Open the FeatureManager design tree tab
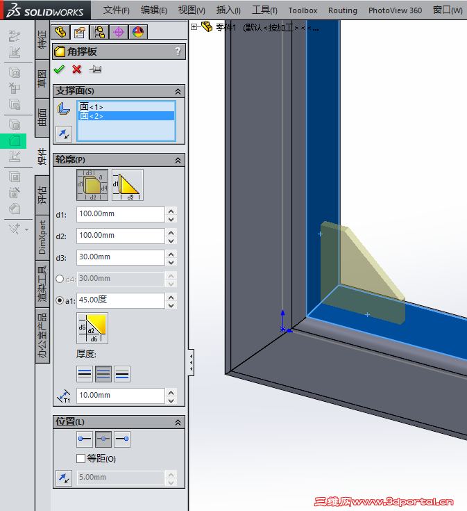Image resolution: width=467 pixels, height=511 pixels. click(x=60, y=32)
